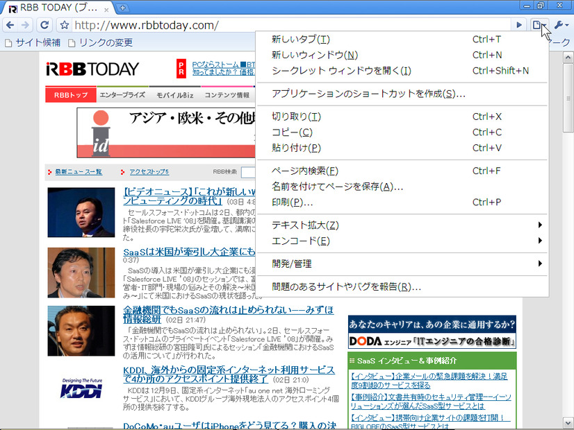The width and height of the screenshot is (574, 430).
Task: Click the RBB TODAY logo
Action: [x=92, y=69]
